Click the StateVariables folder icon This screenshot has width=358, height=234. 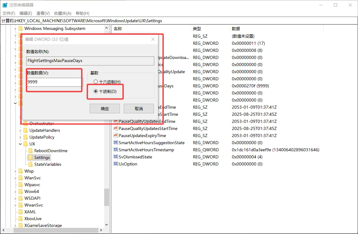coord(30,165)
